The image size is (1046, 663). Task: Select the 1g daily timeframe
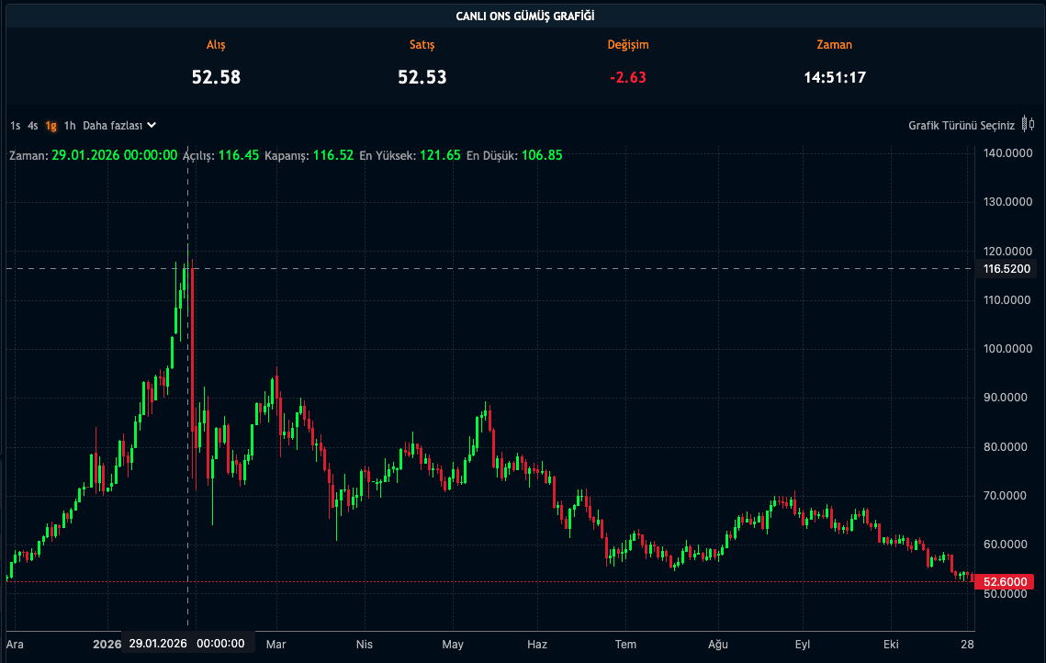51,126
